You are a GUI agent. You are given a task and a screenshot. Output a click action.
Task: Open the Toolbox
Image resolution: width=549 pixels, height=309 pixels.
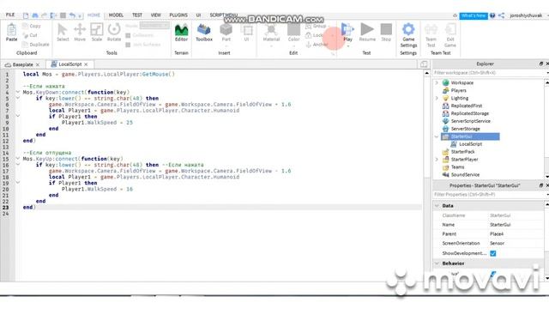point(204,33)
